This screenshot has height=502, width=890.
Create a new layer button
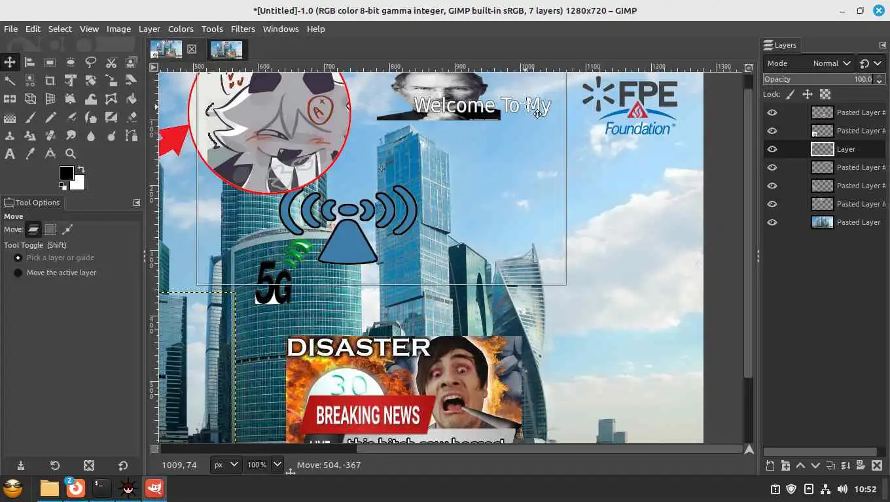[770, 465]
